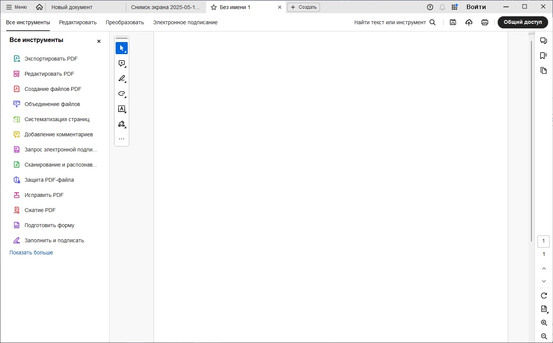Viewport: 553px width, 343px height.
Task: Activate the text box tool
Action: click(x=122, y=109)
